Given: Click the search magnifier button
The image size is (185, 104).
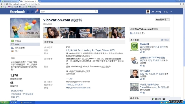Looking at the screenshot, I should (96, 12).
